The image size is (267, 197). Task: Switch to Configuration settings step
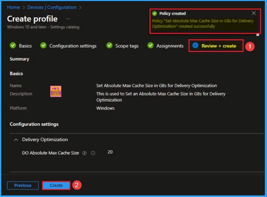[x=73, y=46]
